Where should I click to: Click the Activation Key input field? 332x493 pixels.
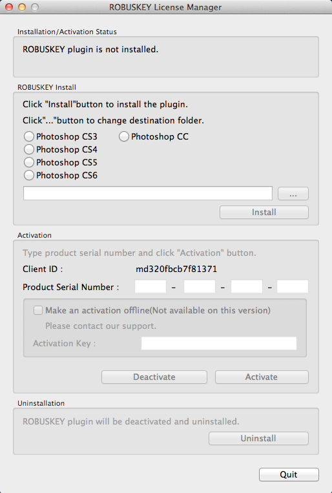[219, 343]
